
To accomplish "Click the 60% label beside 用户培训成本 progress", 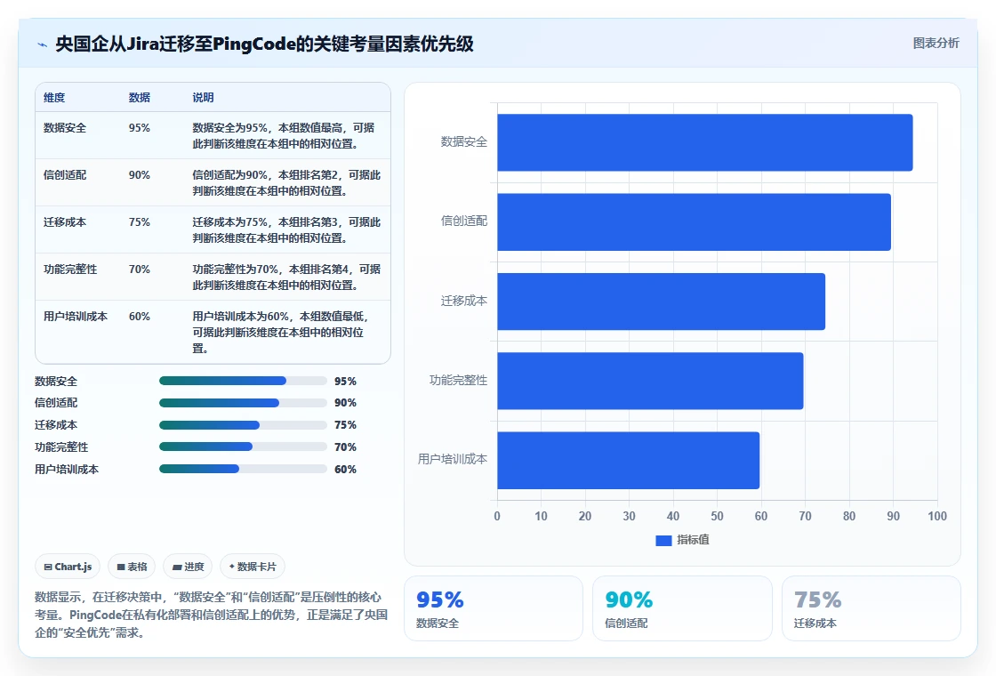I will (x=346, y=469).
